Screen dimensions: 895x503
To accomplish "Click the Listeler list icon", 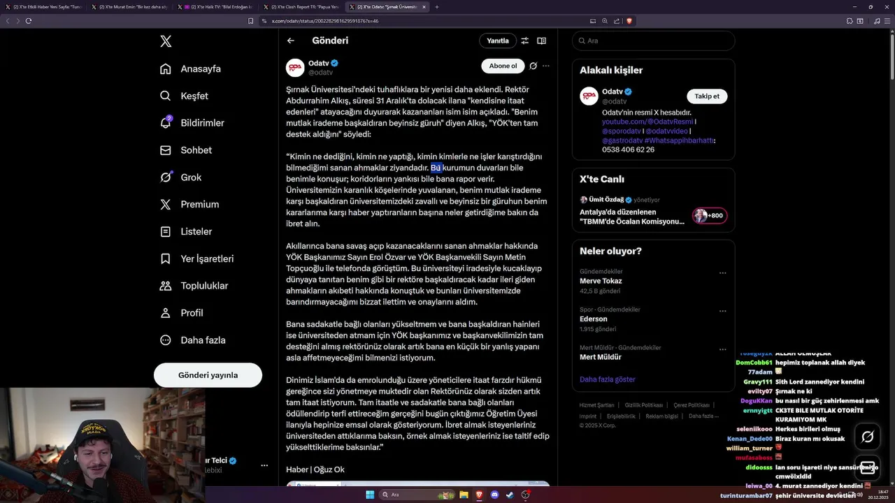I will pos(166,231).
